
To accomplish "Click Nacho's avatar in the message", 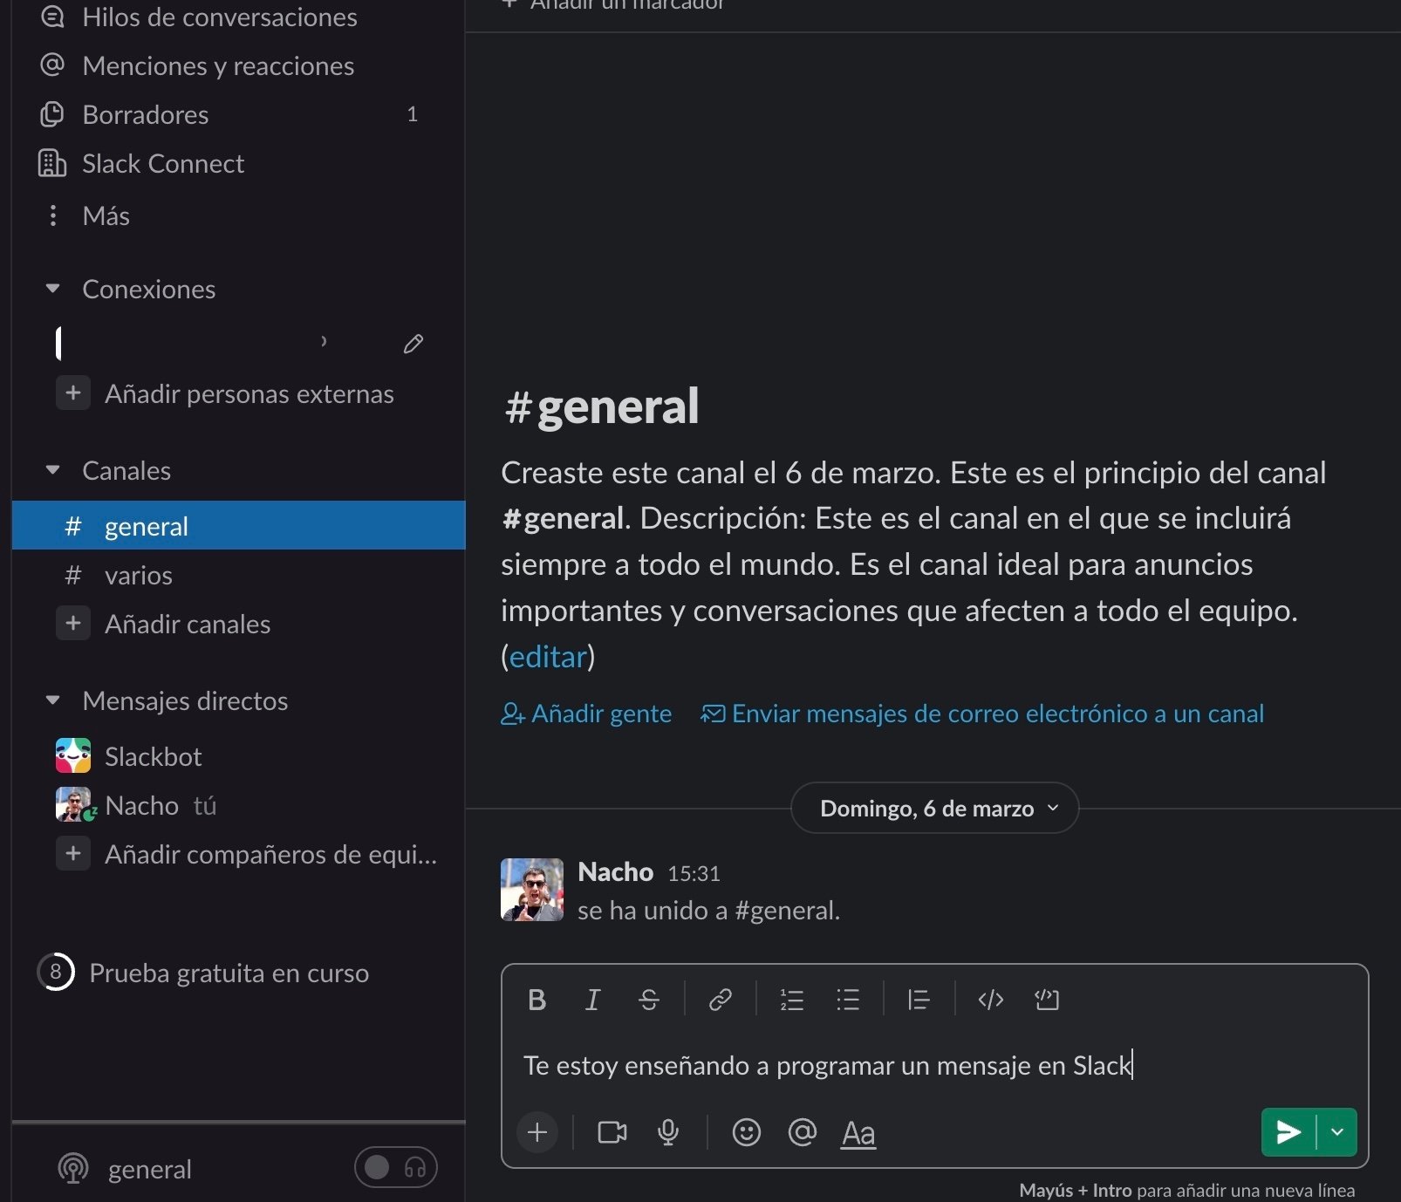I will pyautogui.click(x=532, y=890).
